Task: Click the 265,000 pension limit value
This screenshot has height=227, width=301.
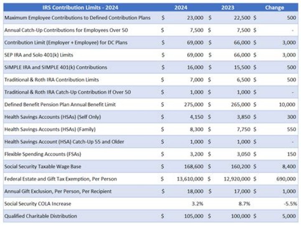Action: [x=241, y=104]
